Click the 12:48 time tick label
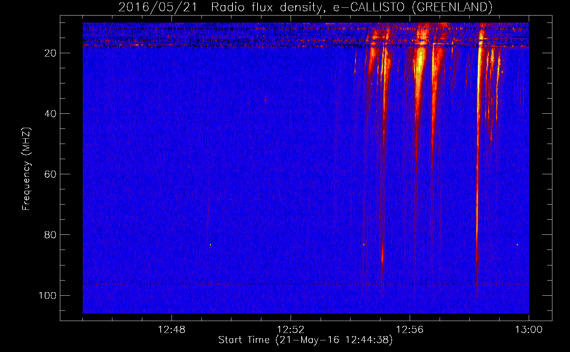The height and width of the screenshot is (352, 570). coord(172,330)
